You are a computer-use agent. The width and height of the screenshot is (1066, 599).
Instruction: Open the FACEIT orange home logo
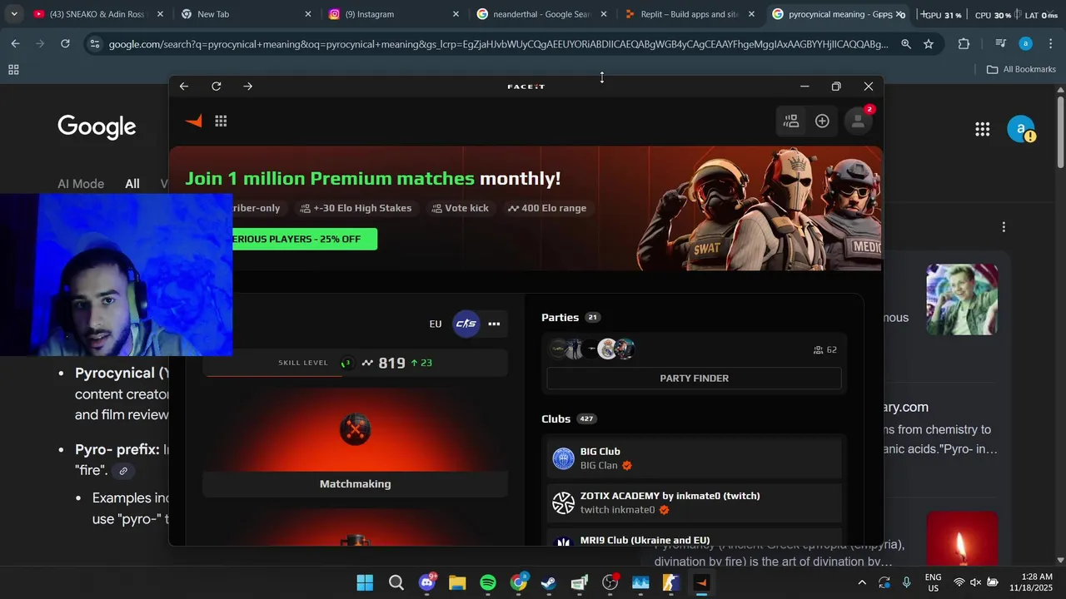tap(193, 121)
